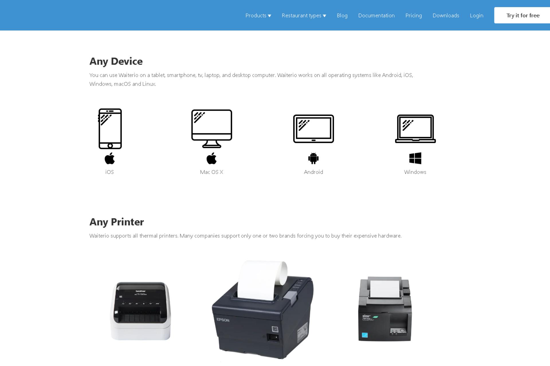Screen dimensions: 550x366
Task: Open the Downloads page
Action: [446, 15]
